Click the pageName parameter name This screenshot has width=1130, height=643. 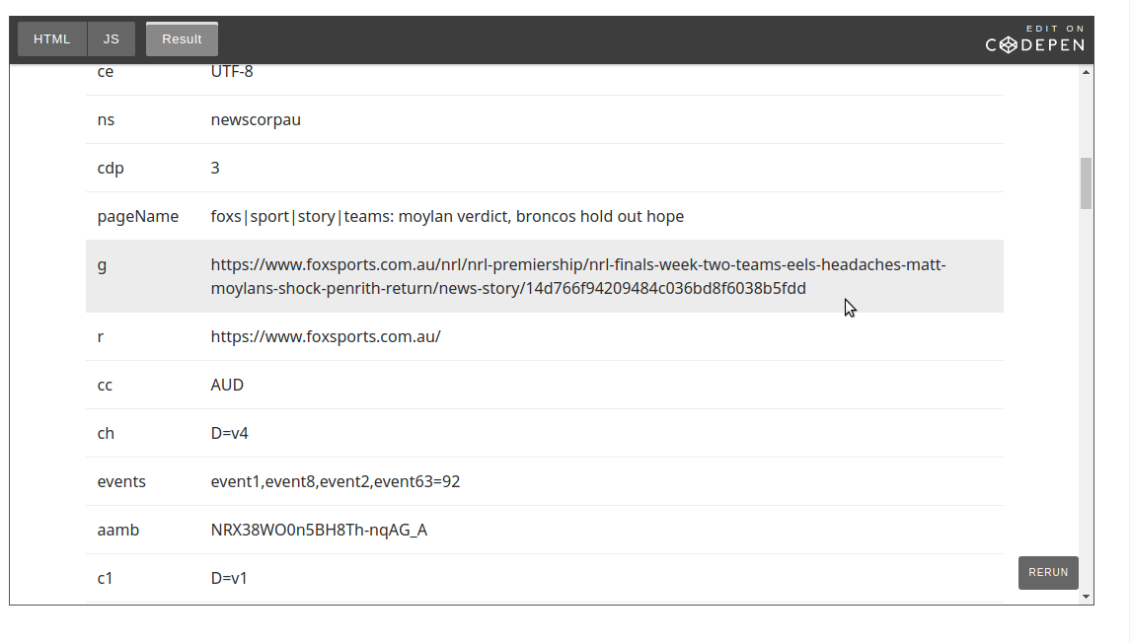(x=137, y=216)
